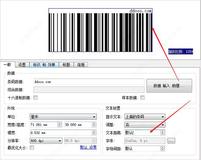Image resolution: width=201 pixels, height=160 pixels.
Task: Increase the 71.261 mm width value
Action: [60, 124]
